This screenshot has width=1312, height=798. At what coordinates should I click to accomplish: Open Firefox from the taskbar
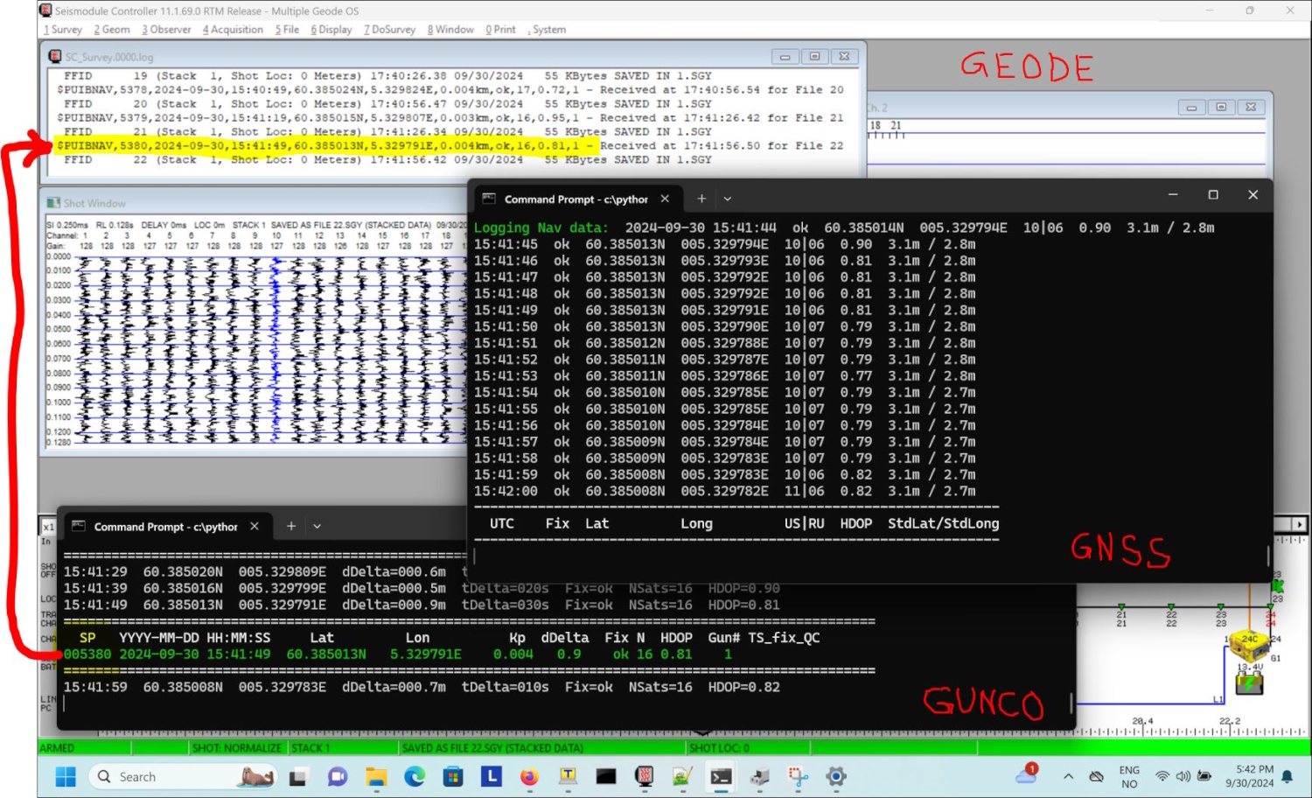click(x=529, y=776)
